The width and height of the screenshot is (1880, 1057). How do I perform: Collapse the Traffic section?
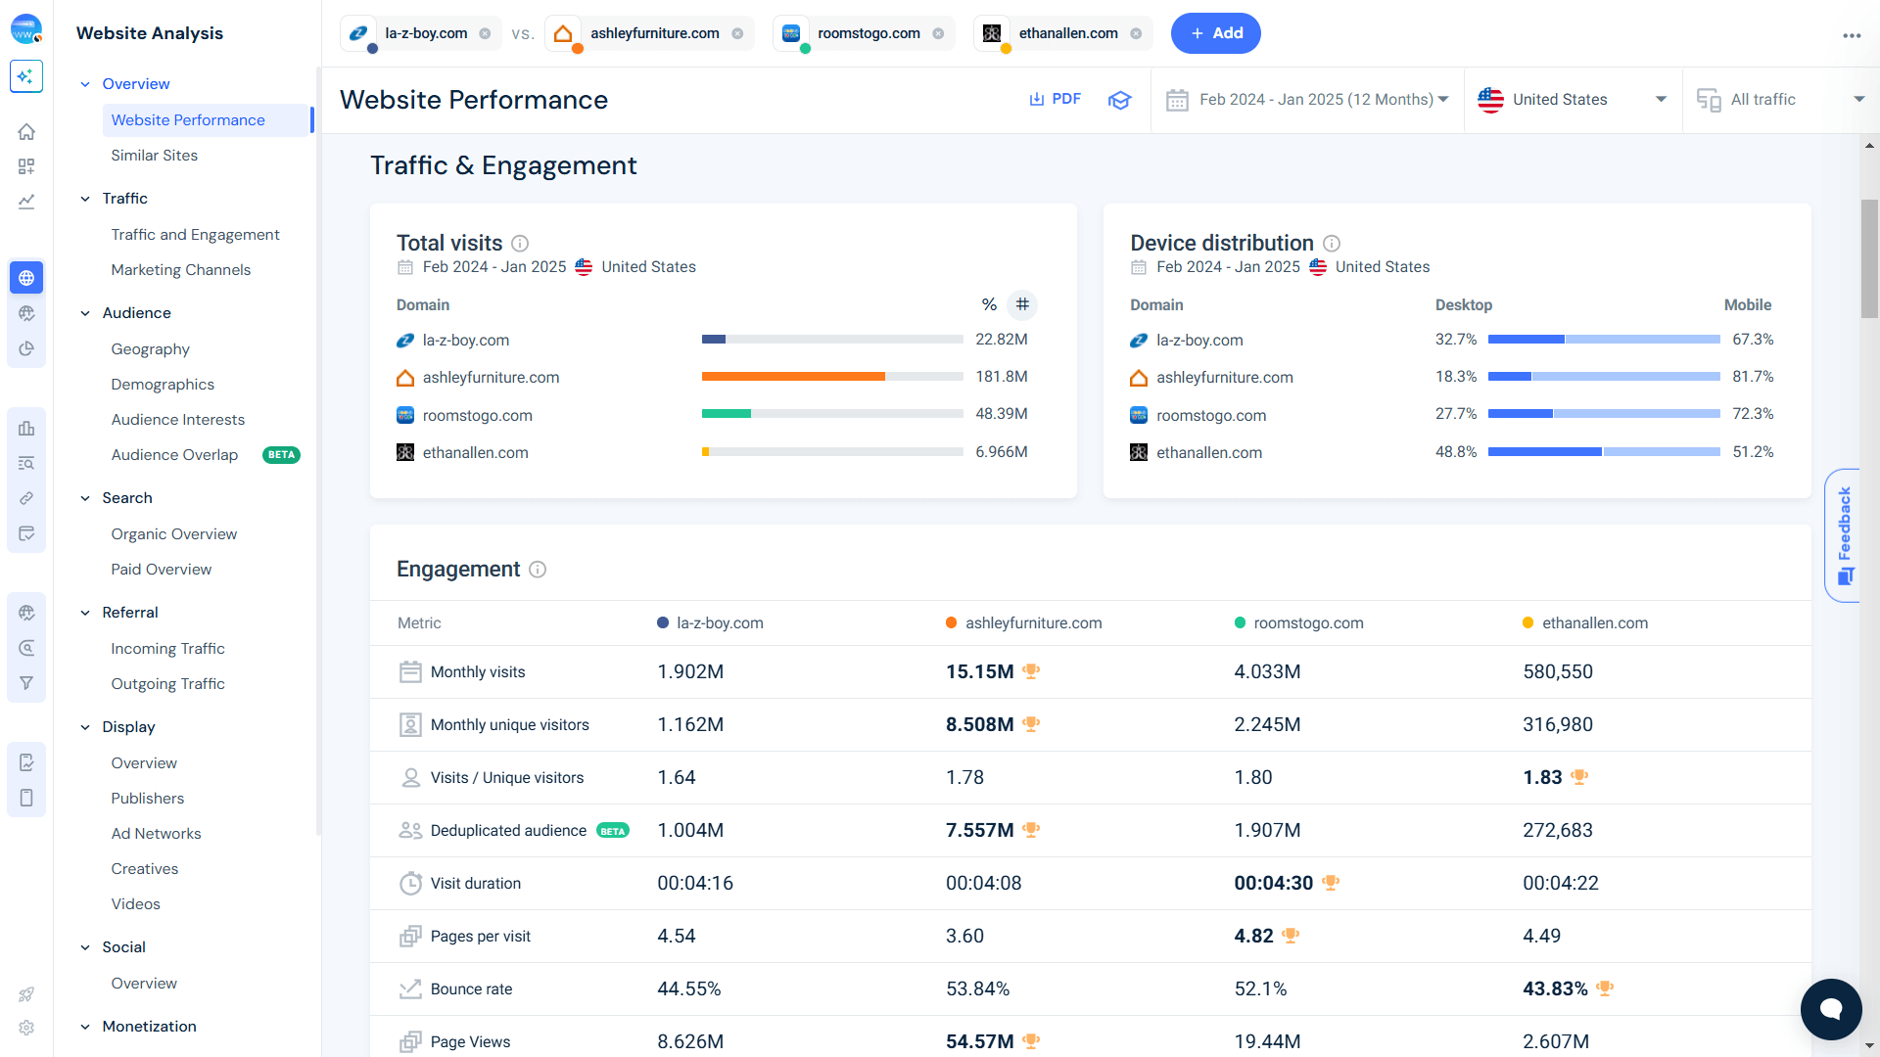[x=85, y=199]
